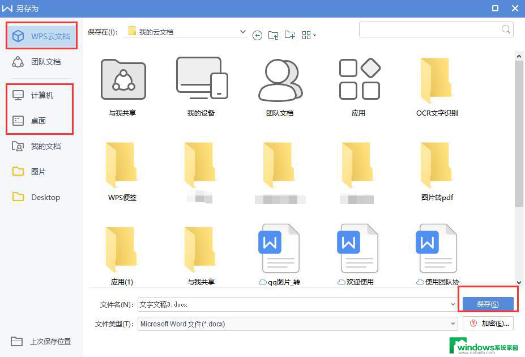Open the WPS便签 folder
525x357 pixels.
[122, 172]
